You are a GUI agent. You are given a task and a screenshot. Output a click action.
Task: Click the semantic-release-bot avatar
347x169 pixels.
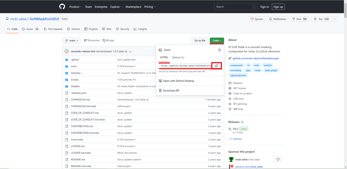[x=67, y=51]
